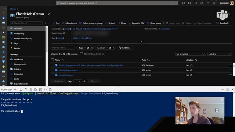235x132 pixels.
Task: Click Feedback in the toolbar
Action: [223, 23]
